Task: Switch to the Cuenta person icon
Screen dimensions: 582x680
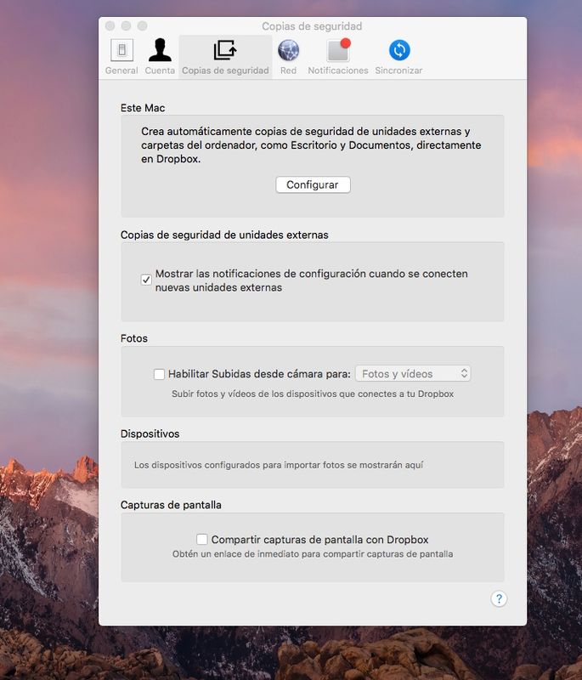Action: pyautogui.click(x=160, y=51)
